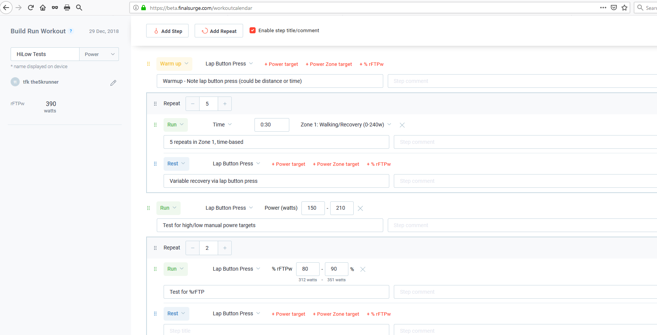
Task: Remove the 80-90 % rFTPw target
Action: 363,269
